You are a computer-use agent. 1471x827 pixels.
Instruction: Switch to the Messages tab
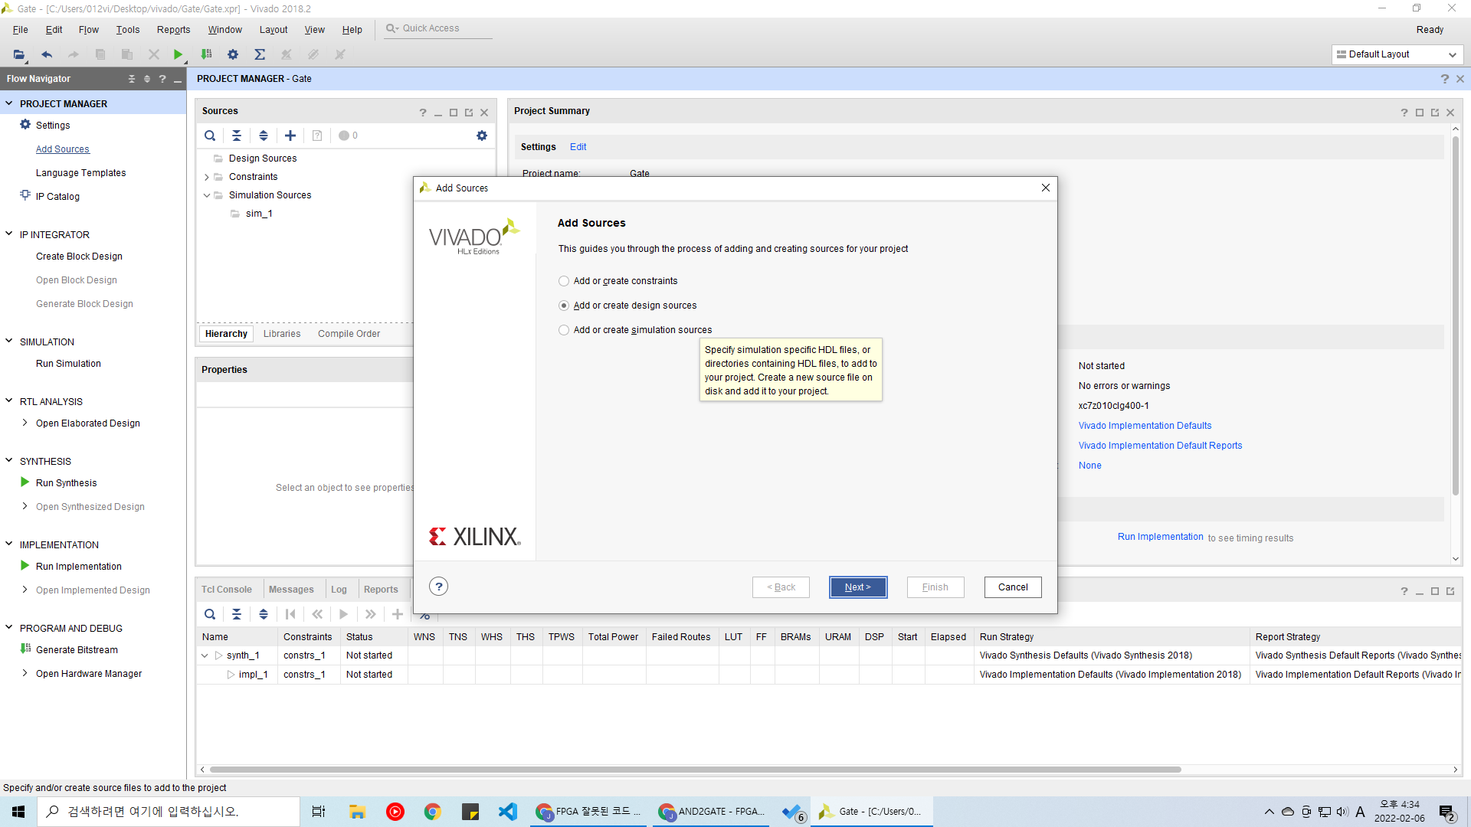coord(291,590)
